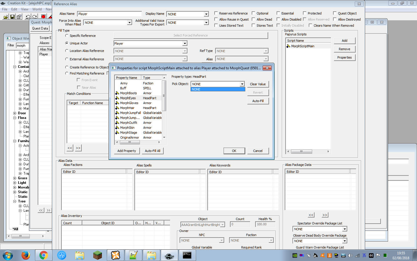
Task: Open Force Into Alias When Filled dropdown
Action: (129, 23)
